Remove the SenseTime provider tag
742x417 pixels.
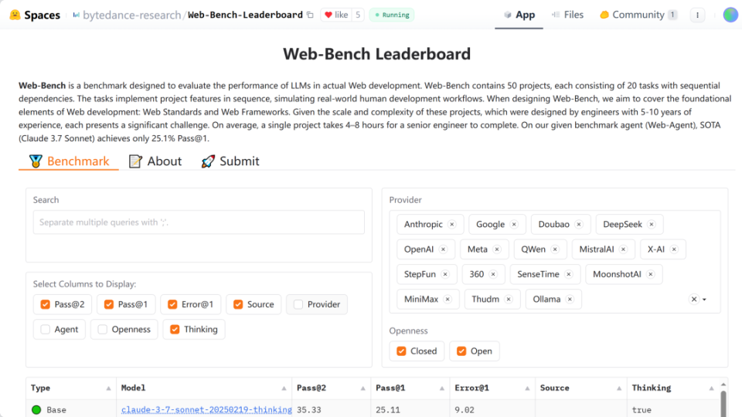pos(569,274)
